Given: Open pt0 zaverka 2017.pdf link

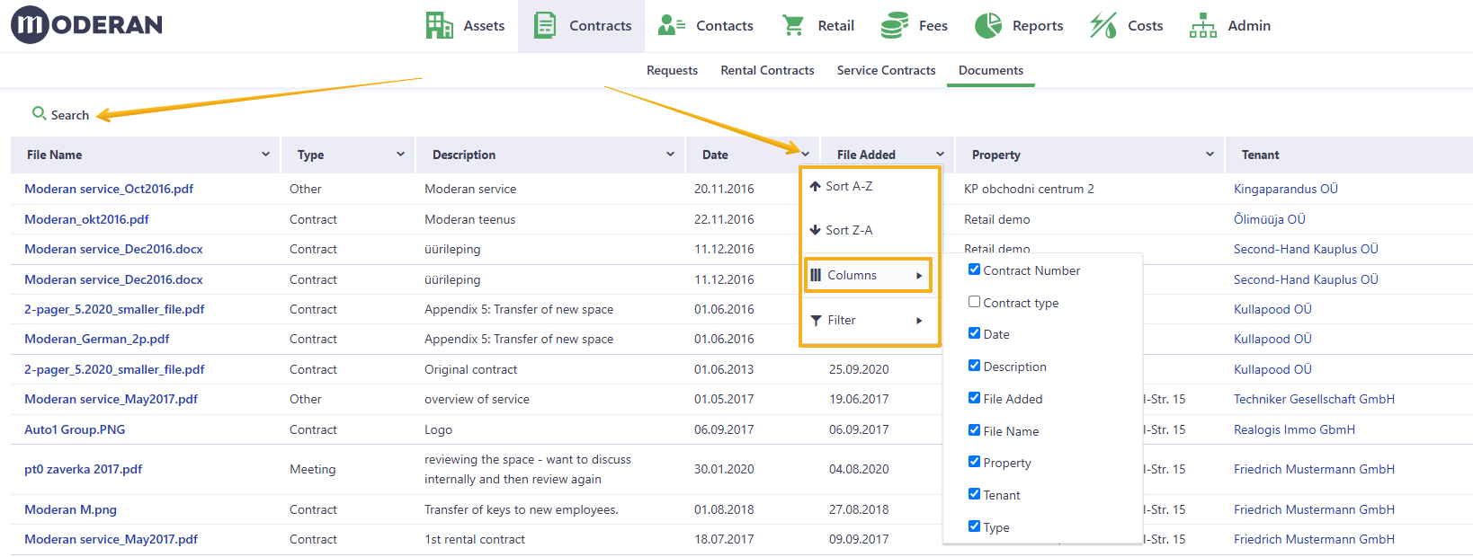Looking at the screenshot, I should click(x=83, y=469).
